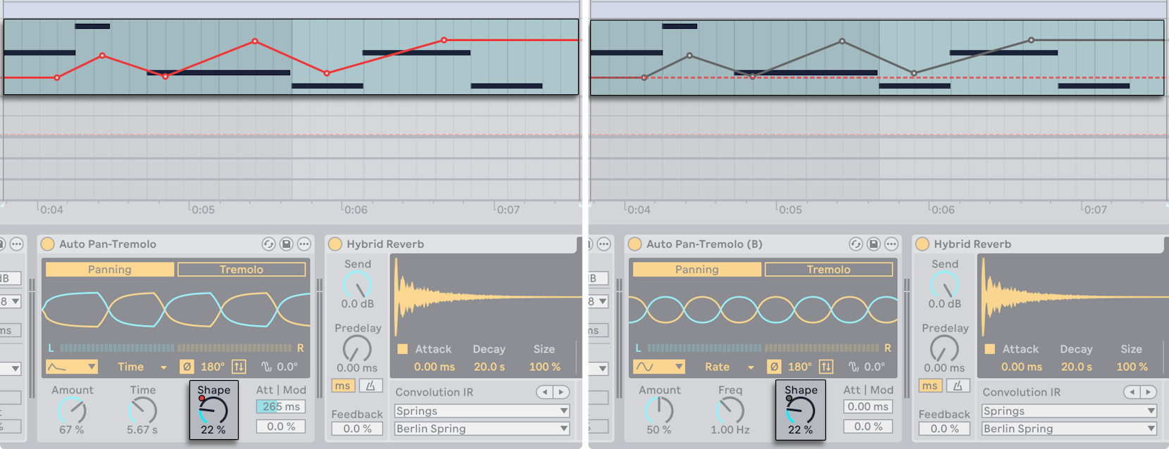Viewport: 1169px width, 449px height.
Task: Click Shape knob in Auto Pan-Tremolo (B)
Action: click(x=800, y=410)
